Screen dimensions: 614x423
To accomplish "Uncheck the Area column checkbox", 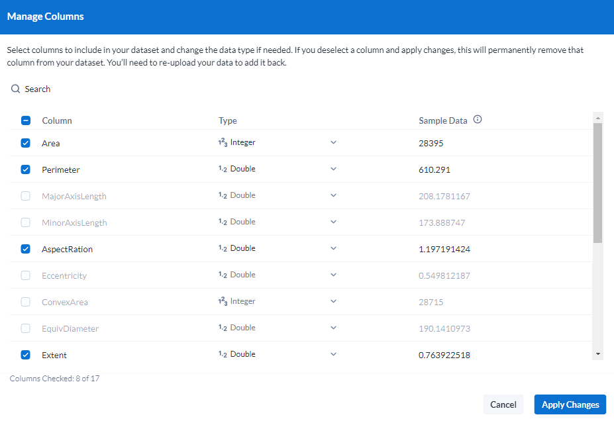I will pos(26,143).
